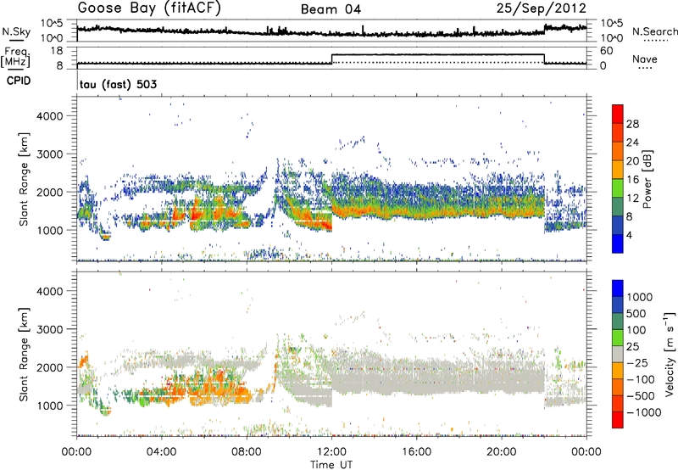Click the noise trace in the N.Sky panel
The height and width of the screenshot is (470, 678).
tap(331, 32)
